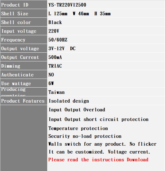This screenshot has height=171, width=165.
Task: Select the Input Output short circuit protection line
Action: pos(99,119)
